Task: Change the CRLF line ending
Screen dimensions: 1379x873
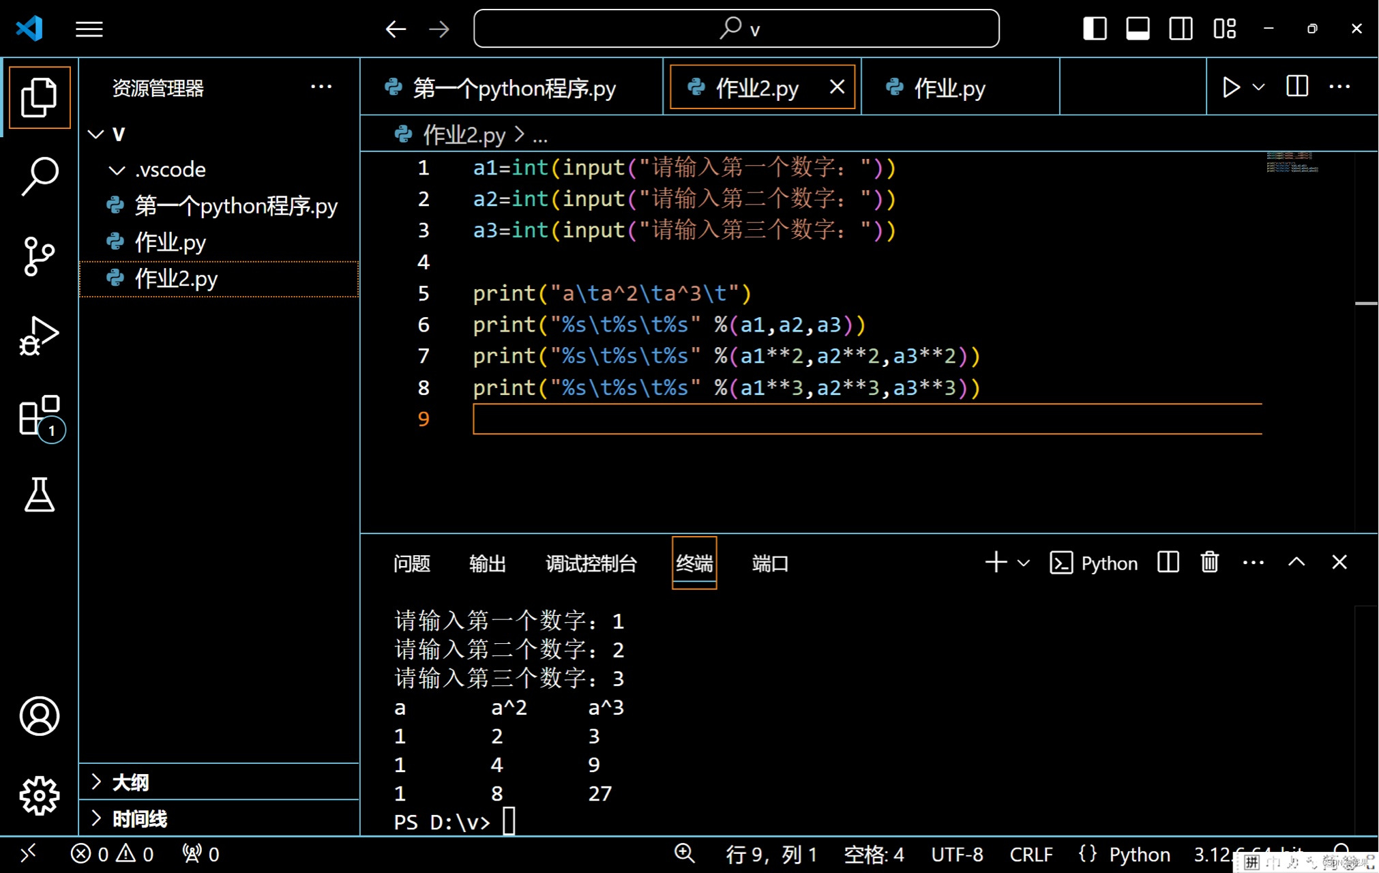Action: point(1030,854)
